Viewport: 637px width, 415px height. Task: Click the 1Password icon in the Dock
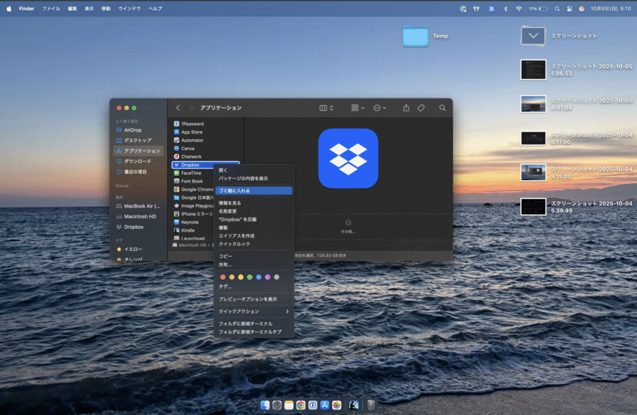[x=313, y=405]
